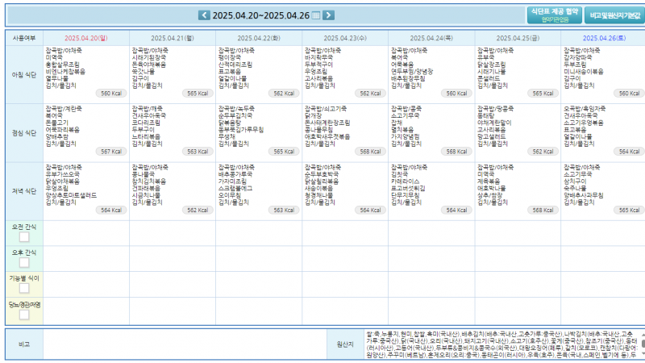Click the 비고 및 원산지 기본값 button
This screenshot has height=363, width=645.
pyautogui.click(x=614, y=15)
